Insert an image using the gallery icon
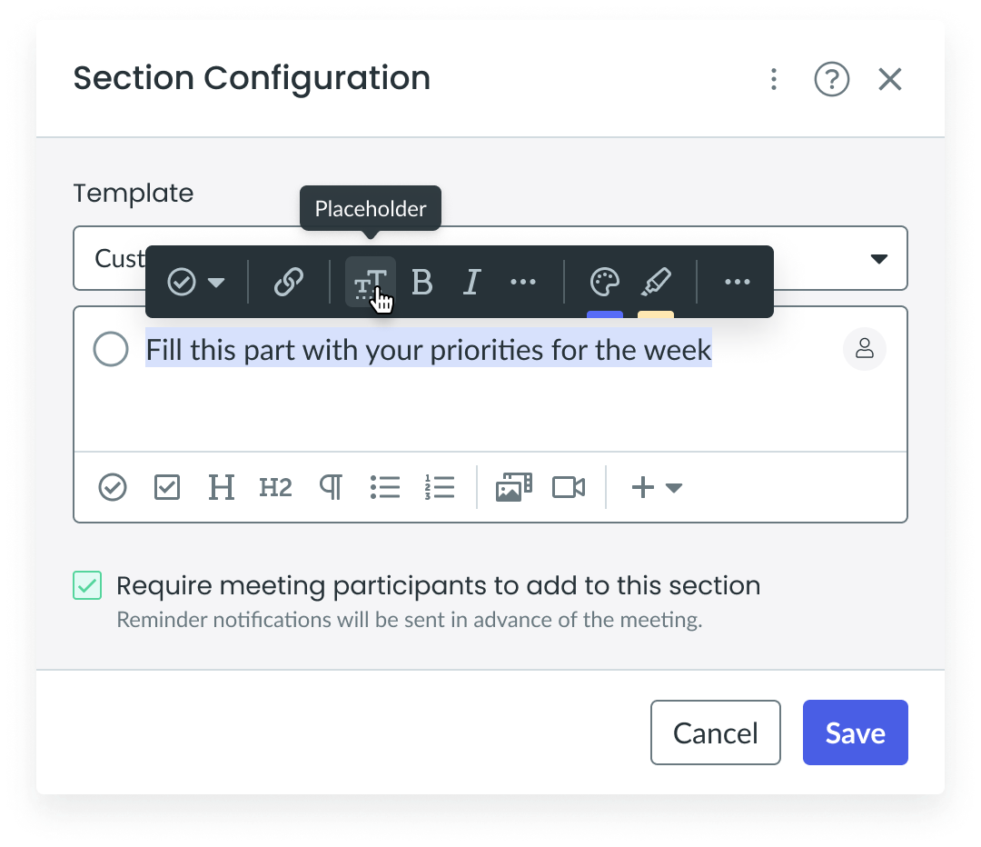The height and width of the screenshot is (847, 981). (513, 487)
